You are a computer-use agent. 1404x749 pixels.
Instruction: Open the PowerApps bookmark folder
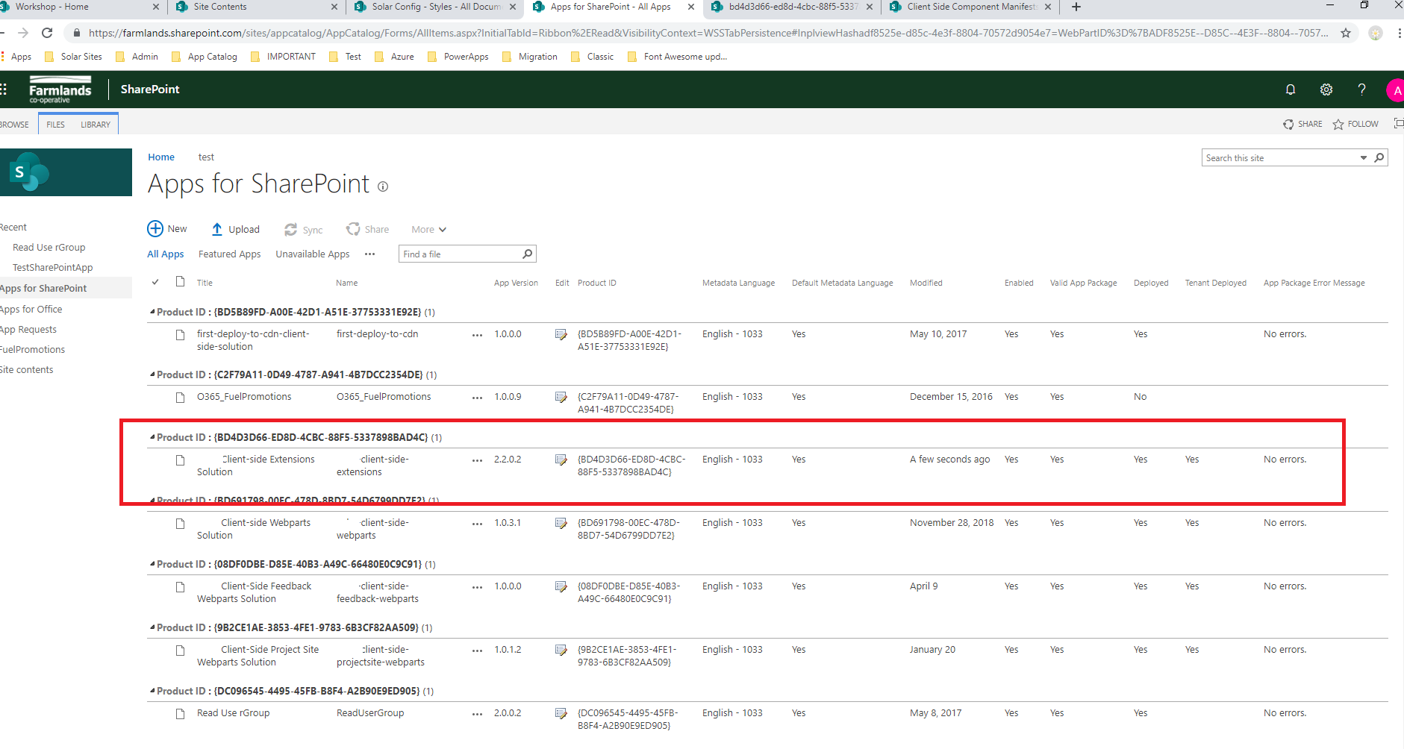(x=458, y=57)
